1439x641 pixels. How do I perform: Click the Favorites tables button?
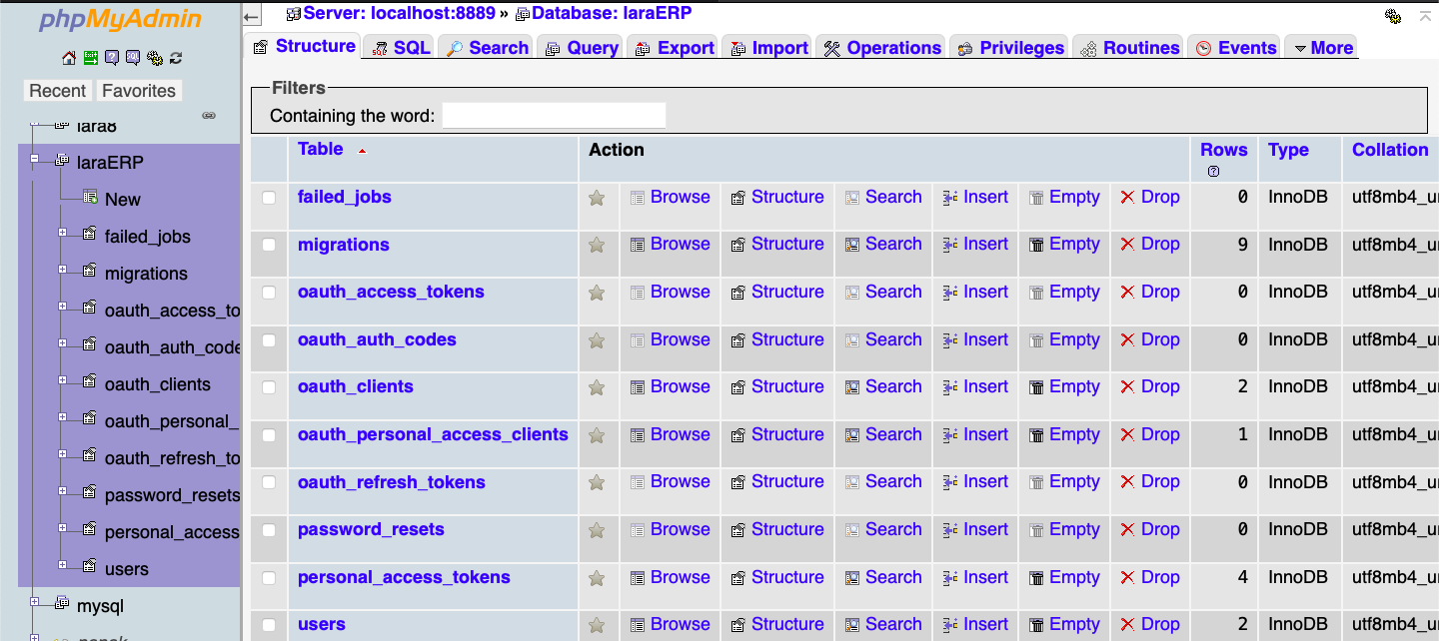point(139,91)
